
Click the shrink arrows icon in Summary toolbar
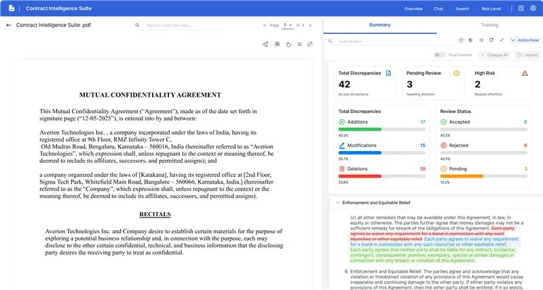click(502, 40)
